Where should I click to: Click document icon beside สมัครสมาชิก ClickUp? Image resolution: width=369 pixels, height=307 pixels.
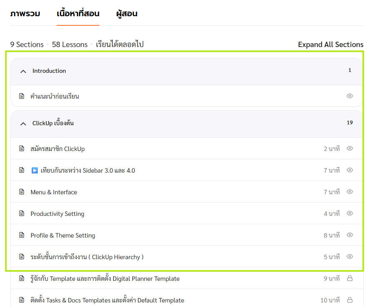coord(22,149)
